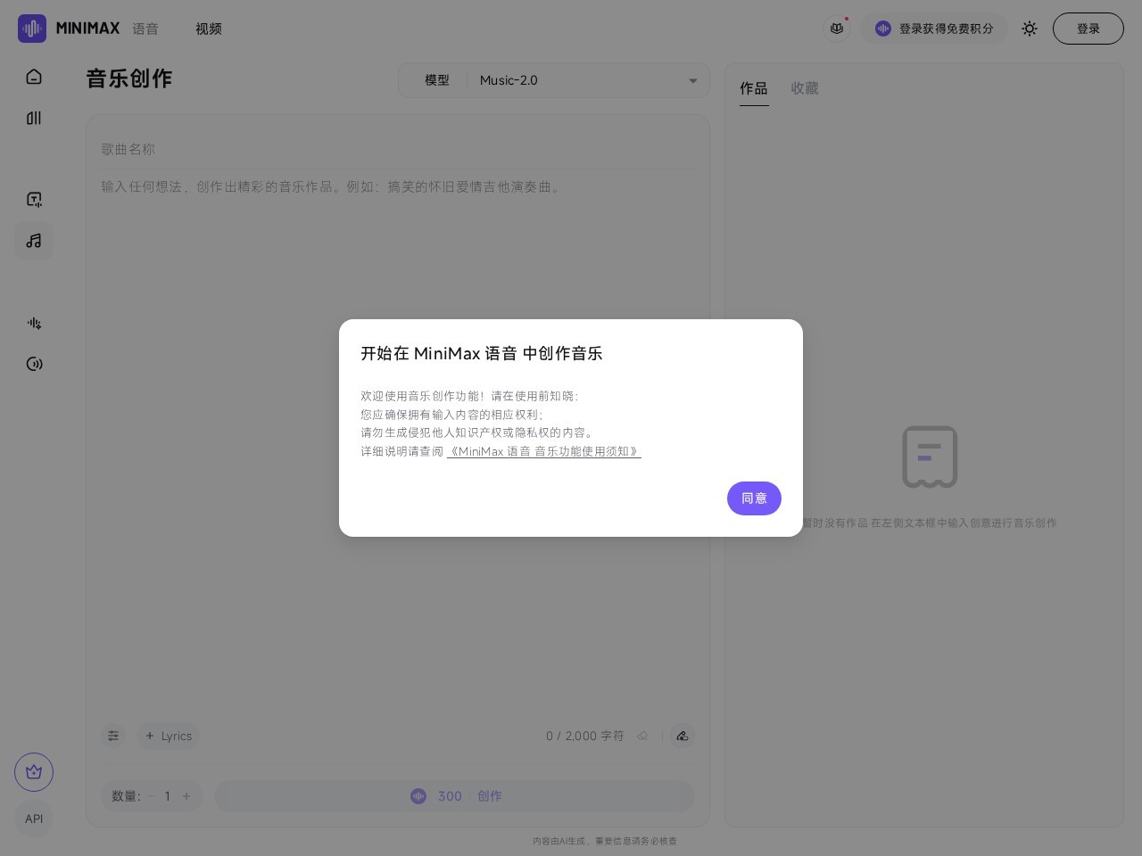Click the crown subscription icon
This screenshot has width=1142, height=856.
pos(34,772)
